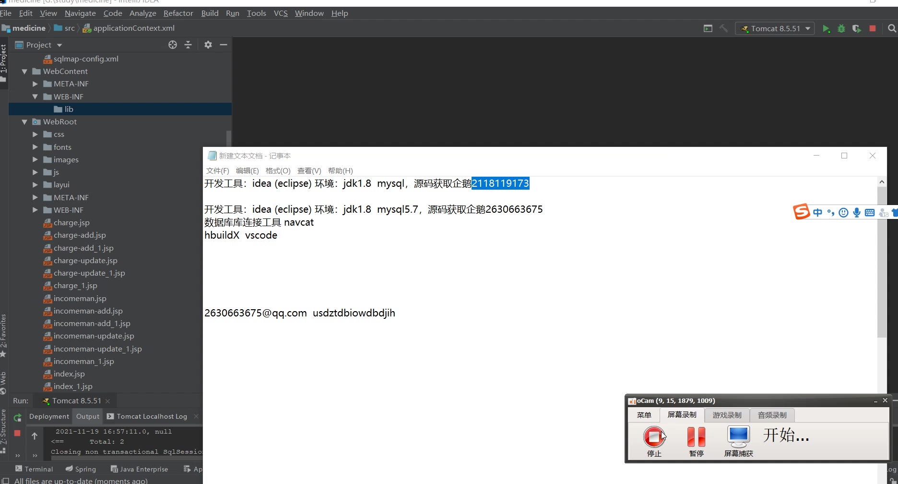The width and height of the screenshot is (898, 484).
Task: Click the Project panel locate target icon
Action: tap(173, 45)
